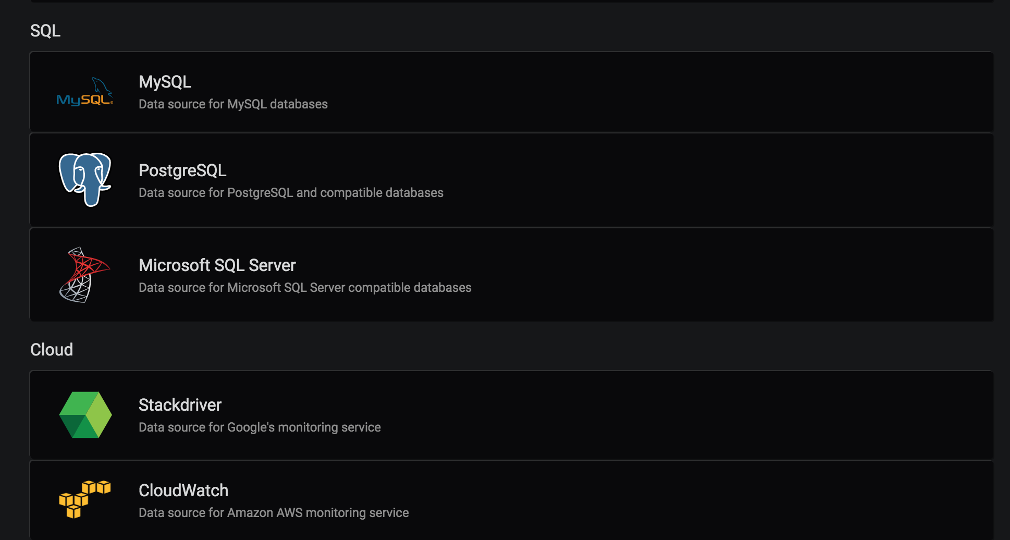Click the description under Microsoft SQL Server
This screenshot has width=1010, height=540.
305,287
